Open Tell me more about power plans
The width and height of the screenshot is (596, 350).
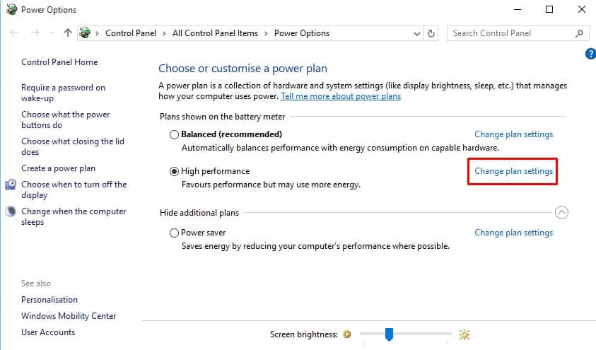coord(341,96)
